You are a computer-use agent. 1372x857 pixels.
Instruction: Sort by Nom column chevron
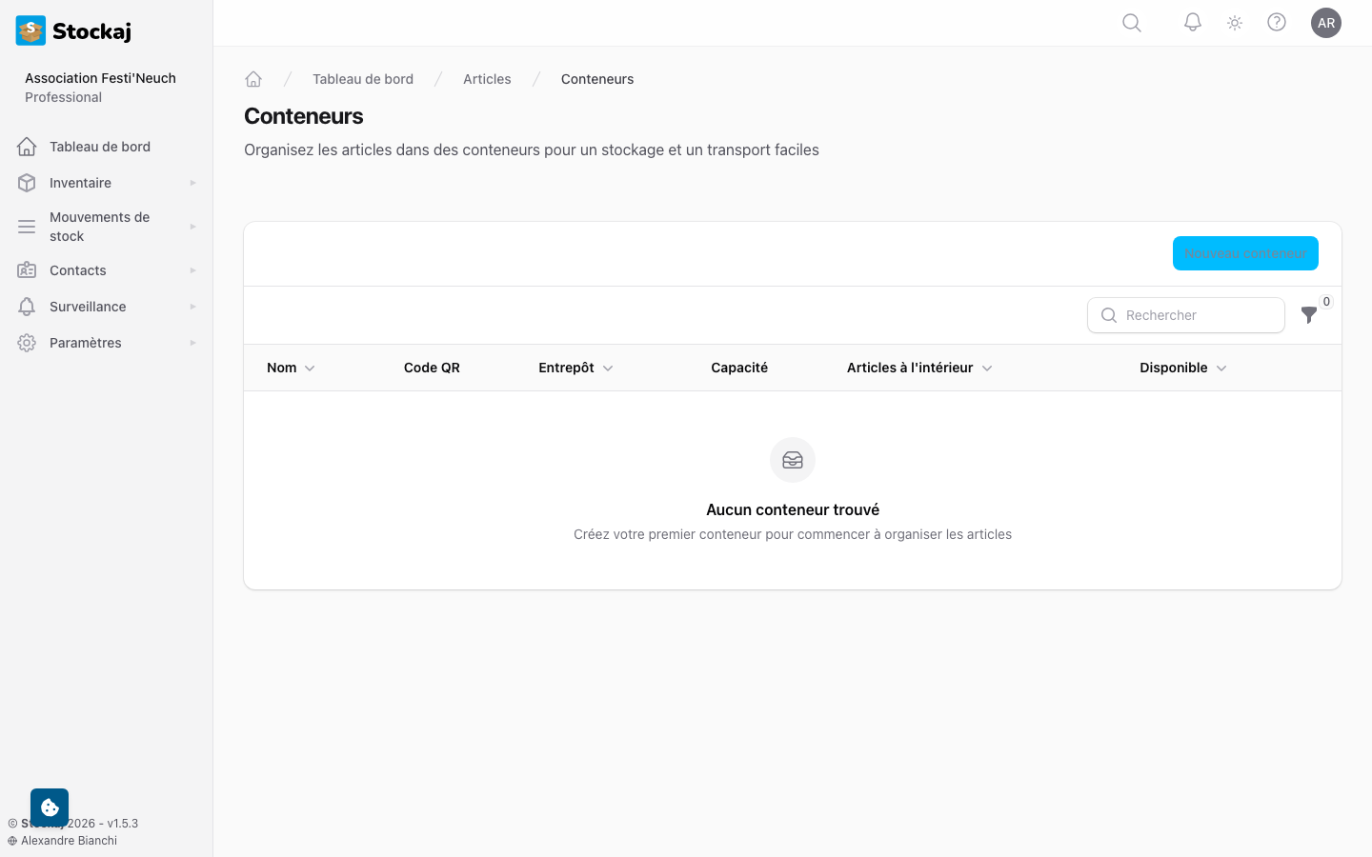click(310, 369)
